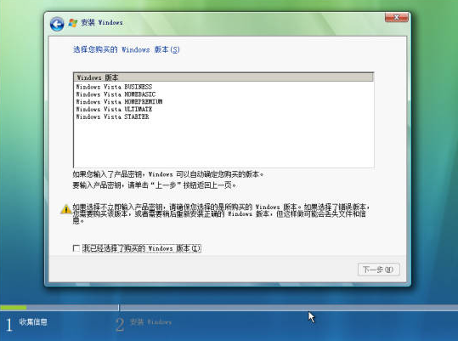Click the 选择您购买的 Windows 版本 heading
The width and height of the screenshot is (458, 341).
coord(126,49)
